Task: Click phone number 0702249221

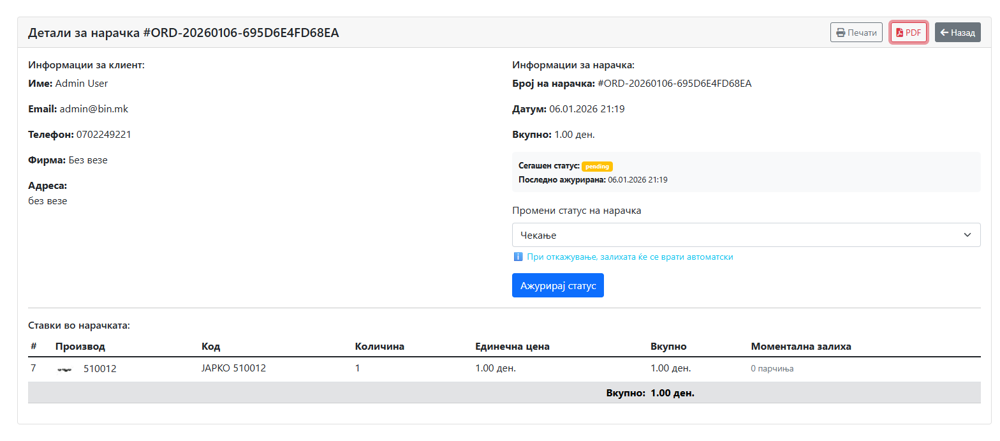Action: 104,135
